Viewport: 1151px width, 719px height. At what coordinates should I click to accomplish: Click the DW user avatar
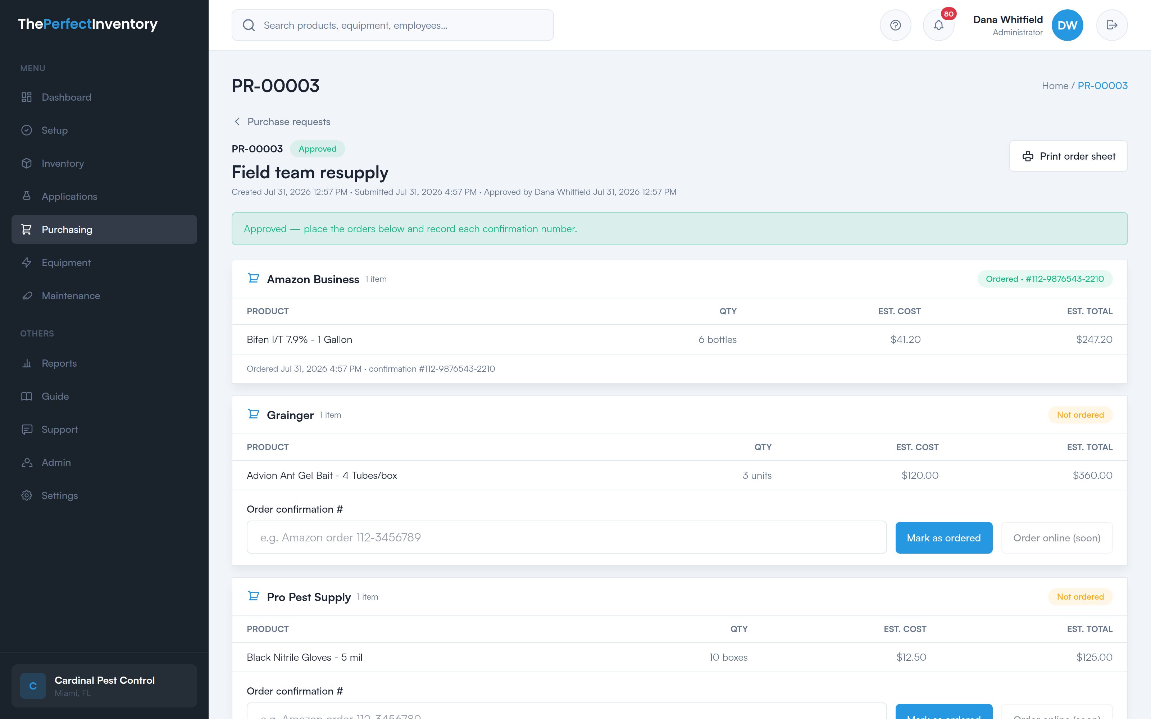click(x=1067, y=25)
